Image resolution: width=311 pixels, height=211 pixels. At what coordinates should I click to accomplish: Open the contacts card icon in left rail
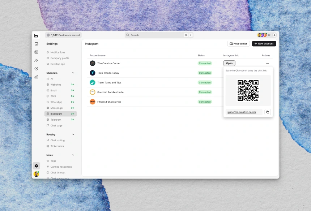tap(36, 52)
